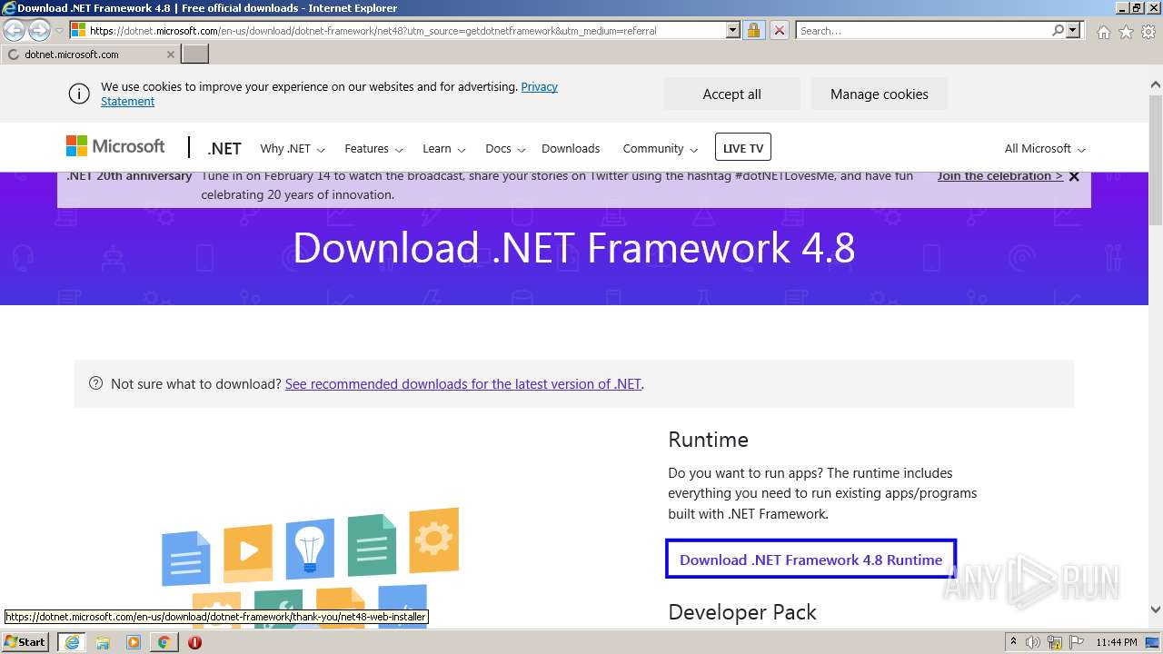Screen dimensions: 1163x654
Task: Click the 'Download .NET Framework 4.8' page title
Action: pyautogui.click(x=574, y=248)
